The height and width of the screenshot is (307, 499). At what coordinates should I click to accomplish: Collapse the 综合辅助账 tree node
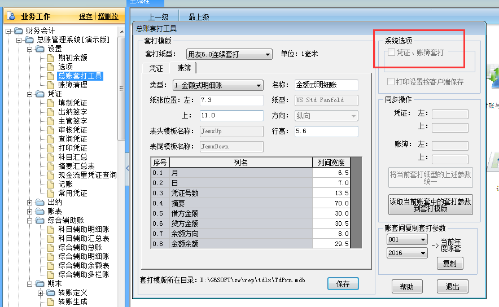point(29,221)
